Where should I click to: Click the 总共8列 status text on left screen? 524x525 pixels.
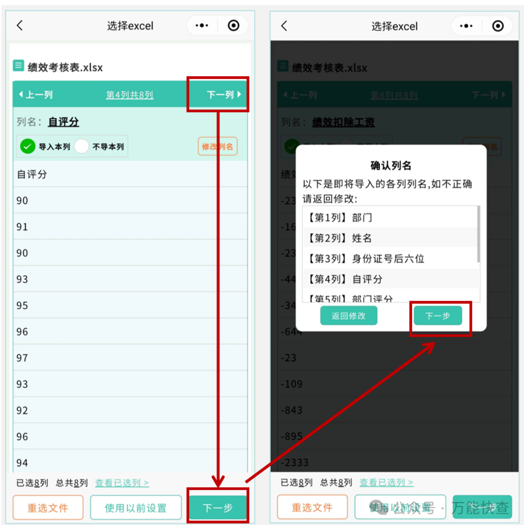[x=72, y=483]
